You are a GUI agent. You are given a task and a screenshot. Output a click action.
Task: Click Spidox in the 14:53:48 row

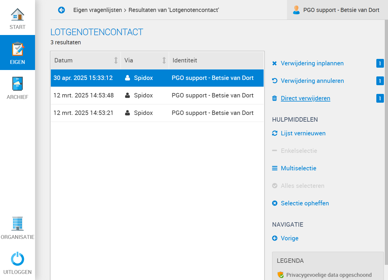[143, 95]
